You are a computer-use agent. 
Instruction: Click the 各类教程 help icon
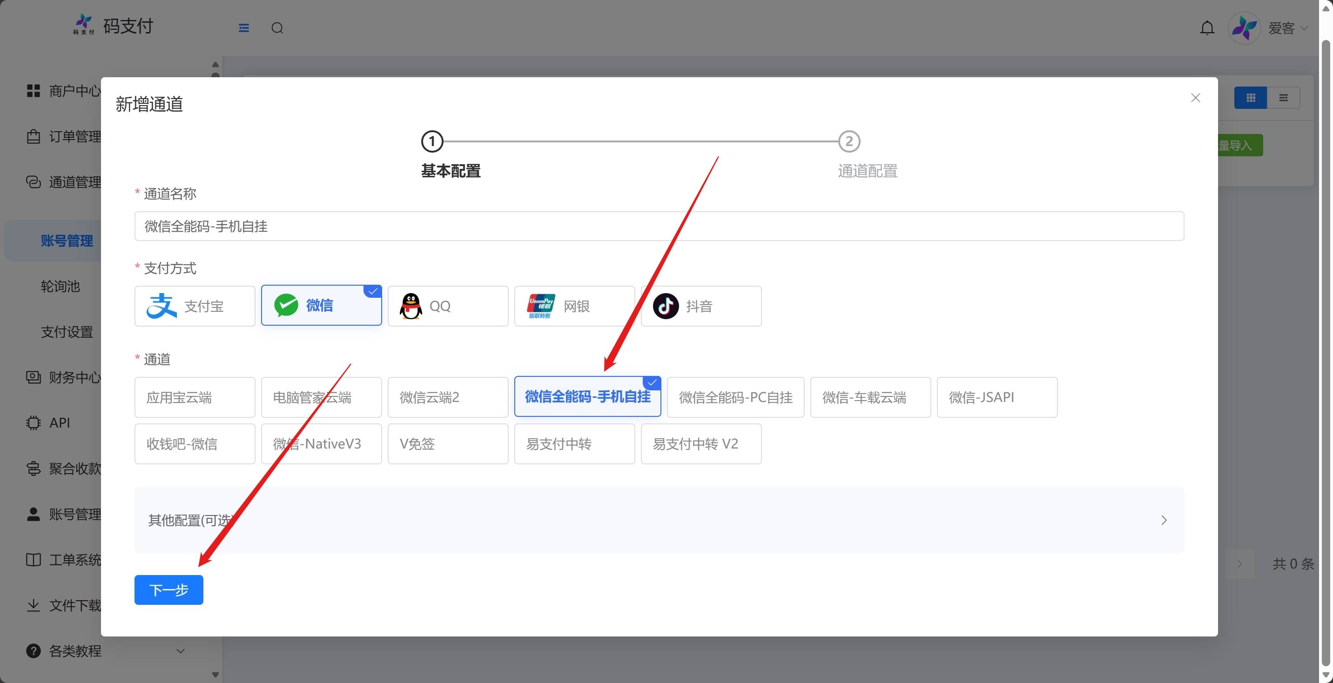pos(33,651)
